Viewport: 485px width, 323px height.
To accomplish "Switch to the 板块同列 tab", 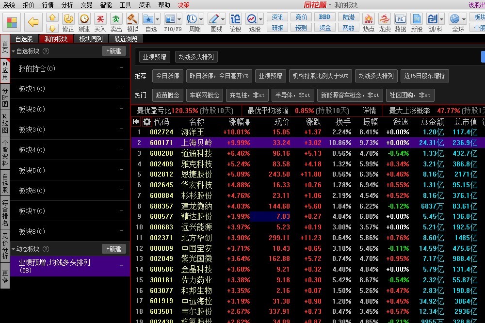I will coord(91,39).
